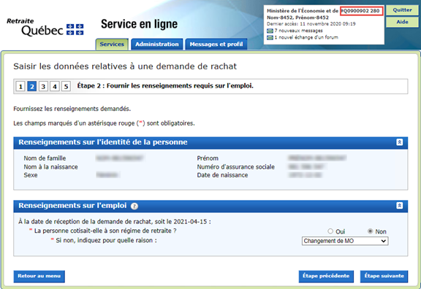Click the envelope icon for nouvel échange d'un forum

point(270,37)
